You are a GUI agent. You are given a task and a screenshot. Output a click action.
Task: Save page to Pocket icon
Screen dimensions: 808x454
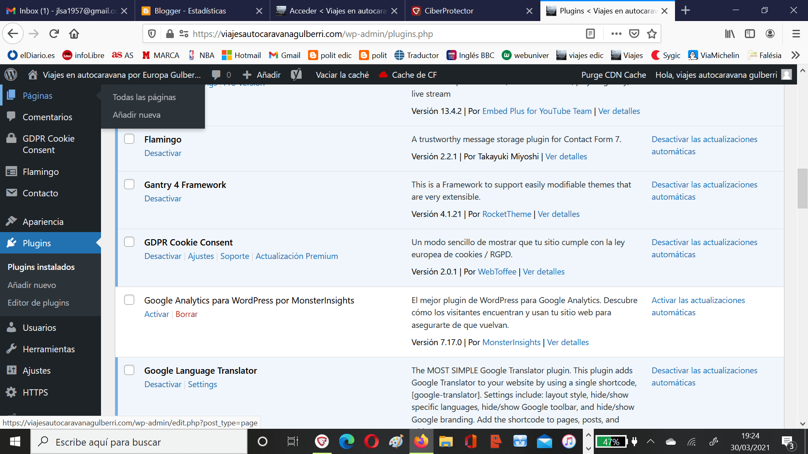coord(634,34)
